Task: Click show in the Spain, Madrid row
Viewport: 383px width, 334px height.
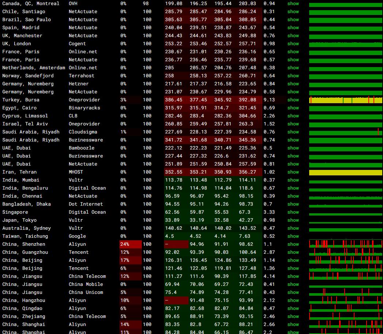Action: click(293, 27)
